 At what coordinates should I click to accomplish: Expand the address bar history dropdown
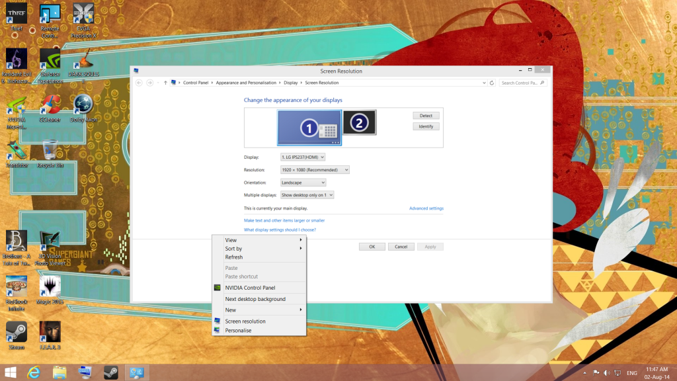[x=484, y=83]
